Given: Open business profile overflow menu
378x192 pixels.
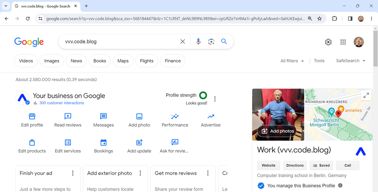Looking at the screenshot, I should [215, 99].
